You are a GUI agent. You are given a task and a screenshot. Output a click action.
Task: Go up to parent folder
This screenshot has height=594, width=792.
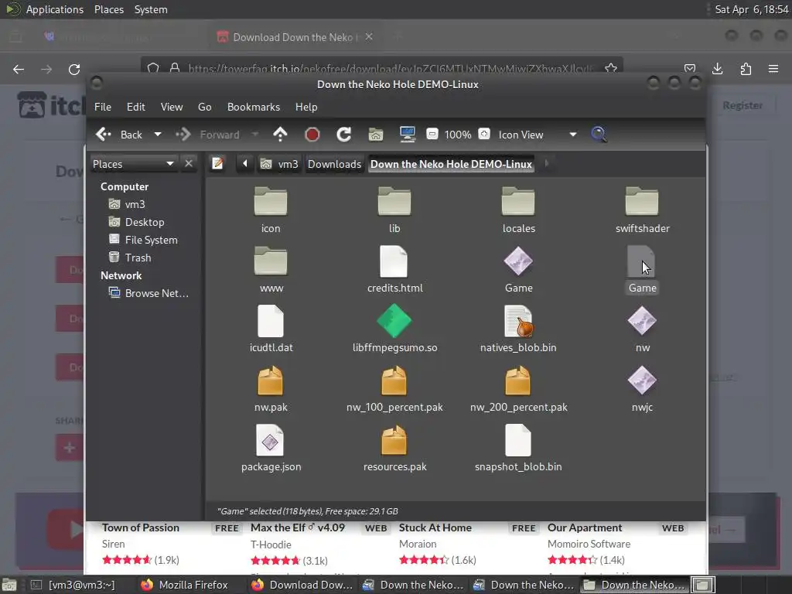pyautogui.click(x=280, y=135)
